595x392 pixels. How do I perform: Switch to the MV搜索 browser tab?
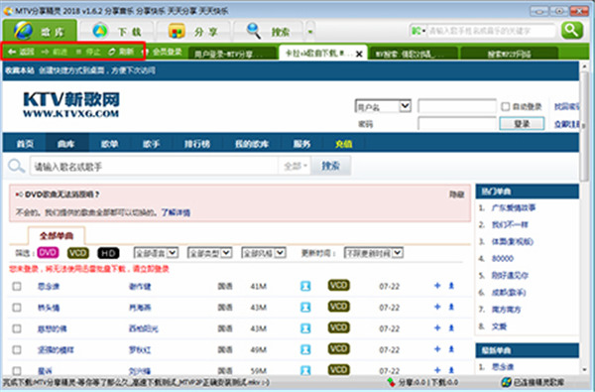point(413,54)
